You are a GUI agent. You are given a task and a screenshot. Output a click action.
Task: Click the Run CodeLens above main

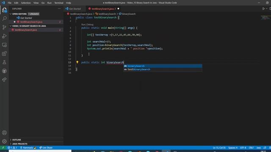pos(83,24)
